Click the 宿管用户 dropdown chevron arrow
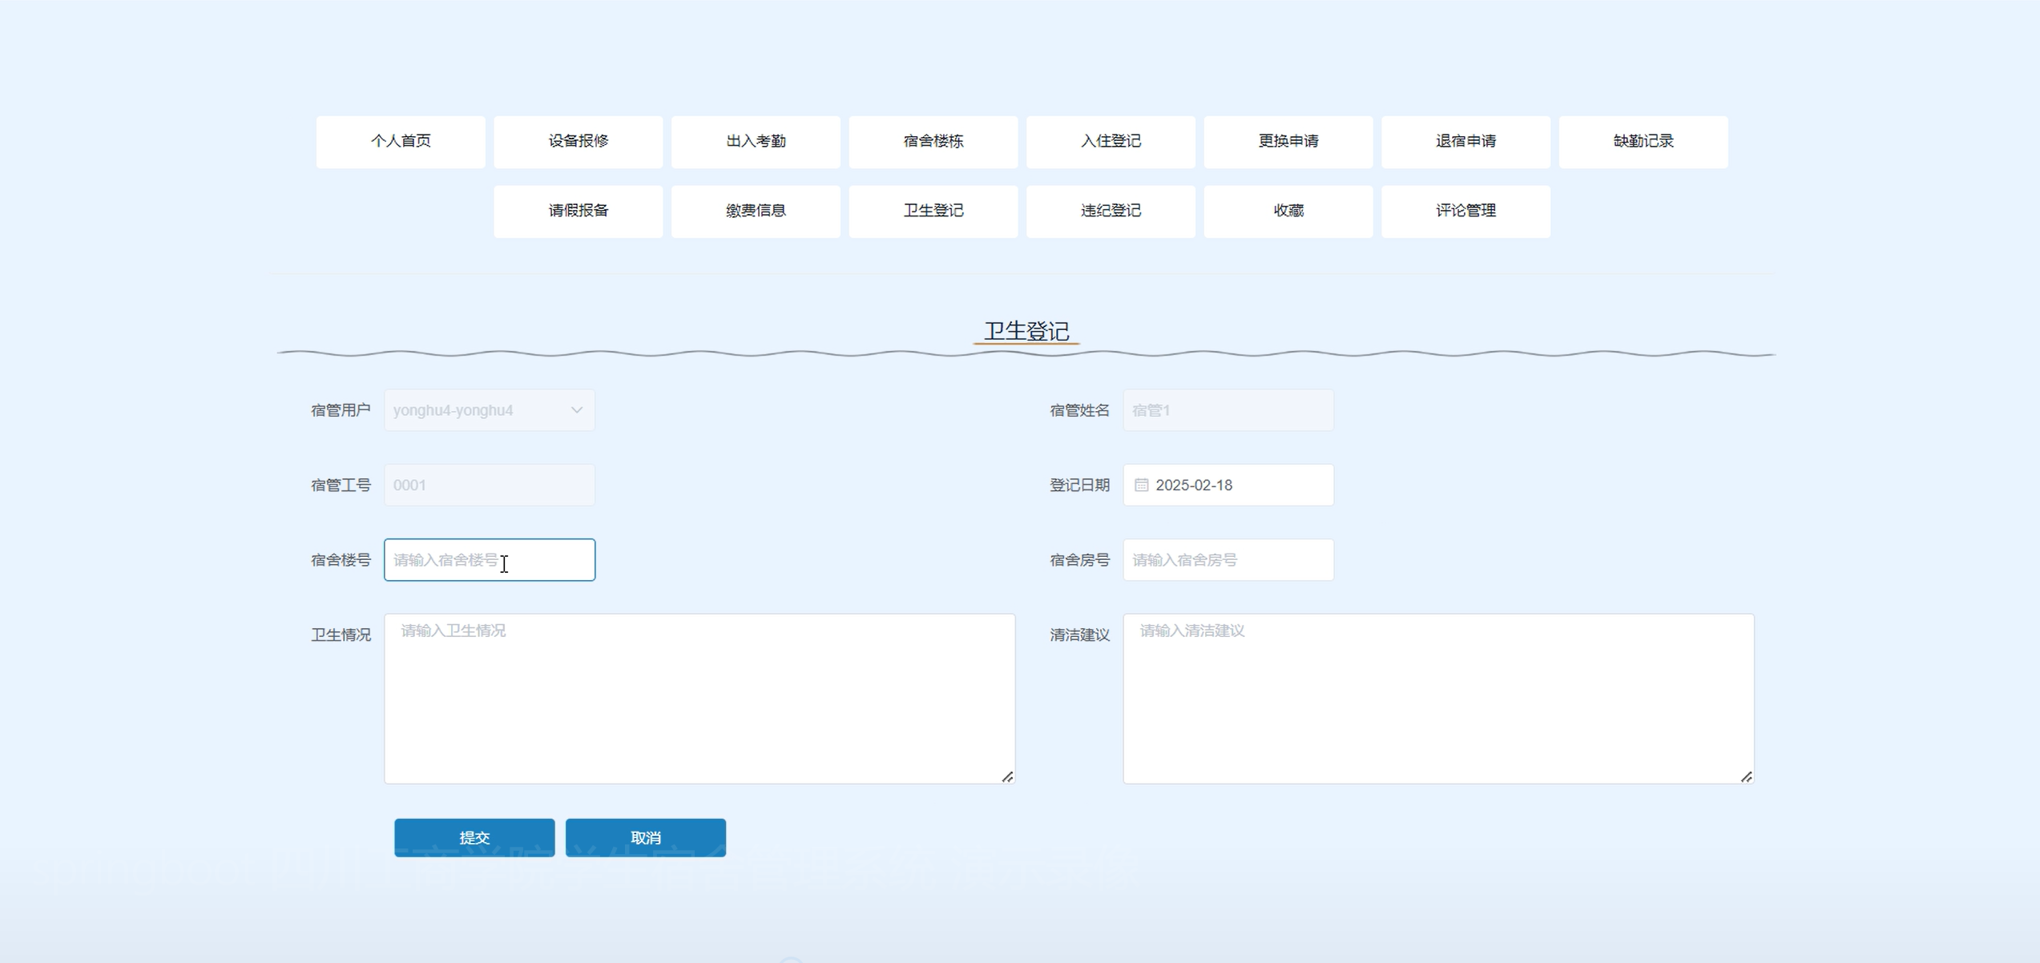This screenshot has height=963, width=2040. click(x=577, y=410)
